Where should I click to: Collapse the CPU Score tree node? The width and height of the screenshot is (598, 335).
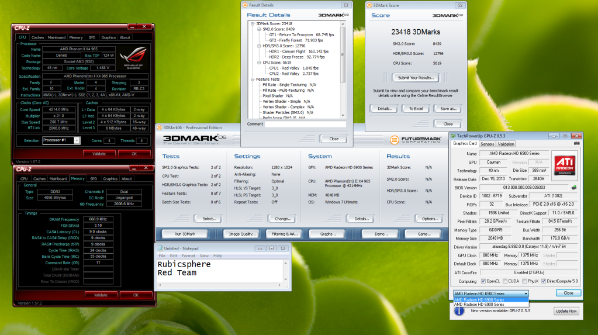259,62
